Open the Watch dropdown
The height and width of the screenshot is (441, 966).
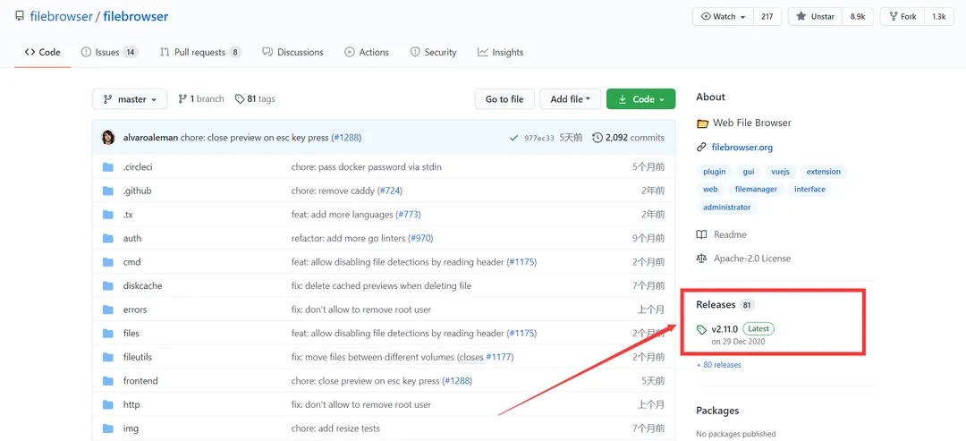[724, 17]
